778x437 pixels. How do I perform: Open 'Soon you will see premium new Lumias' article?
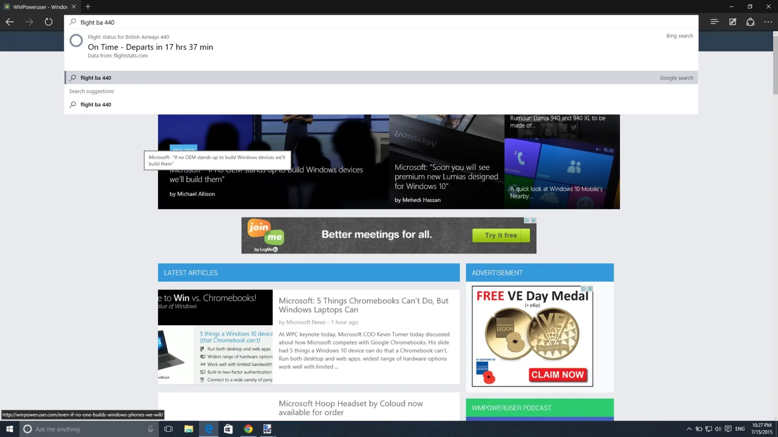click(446, 177)
